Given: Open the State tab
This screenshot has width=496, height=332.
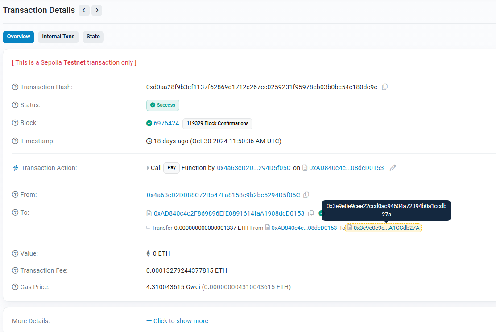Looking at the screenshot, I should tap(93, 37).
